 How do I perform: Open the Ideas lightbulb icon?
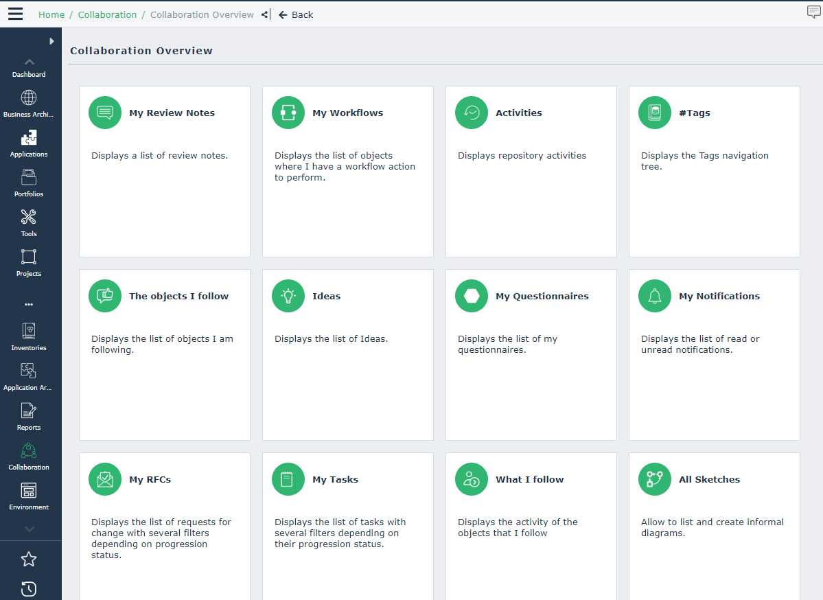[x=288, y=296]
